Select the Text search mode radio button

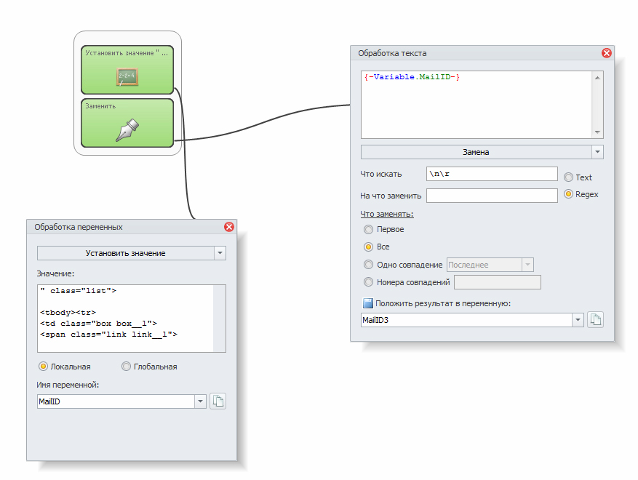[x=569, y=177]
